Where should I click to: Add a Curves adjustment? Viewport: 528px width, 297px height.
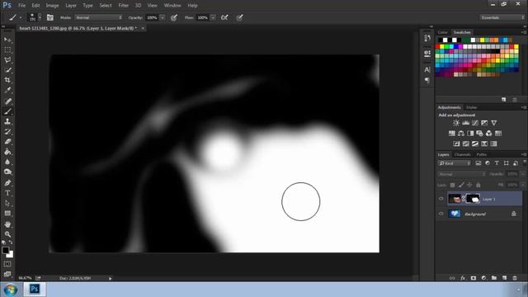[475, 123]
